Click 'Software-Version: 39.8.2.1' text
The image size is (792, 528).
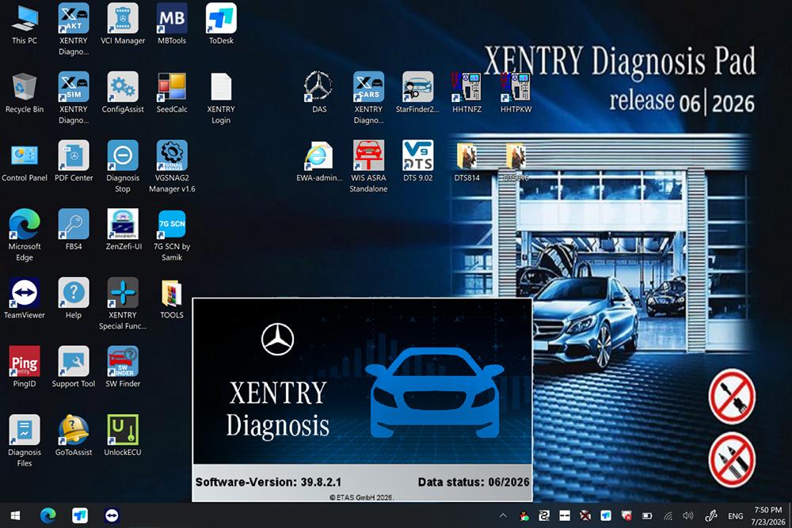(268, 482)
